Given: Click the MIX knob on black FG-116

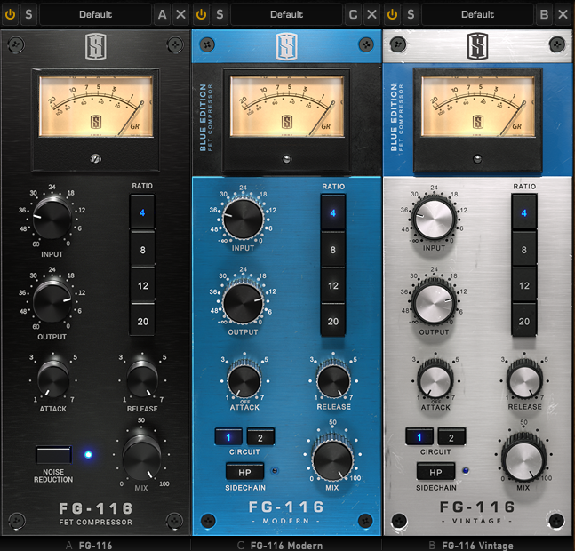Looking at the screenshot, I should [x=141, y=459].
